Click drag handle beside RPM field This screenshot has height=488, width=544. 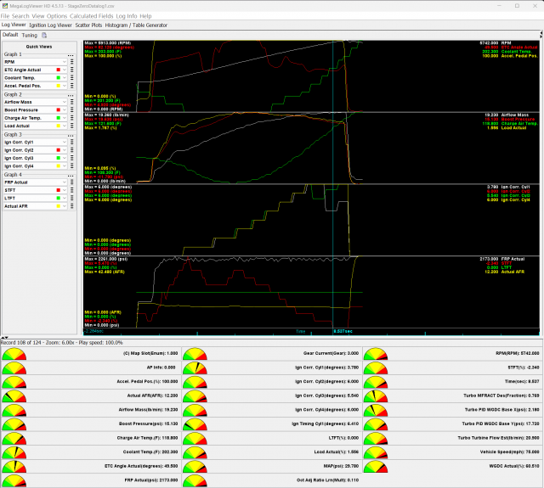click(73, 61)
